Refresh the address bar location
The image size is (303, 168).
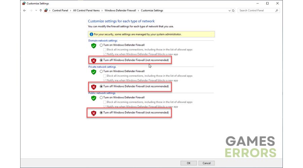click(233, 11)
